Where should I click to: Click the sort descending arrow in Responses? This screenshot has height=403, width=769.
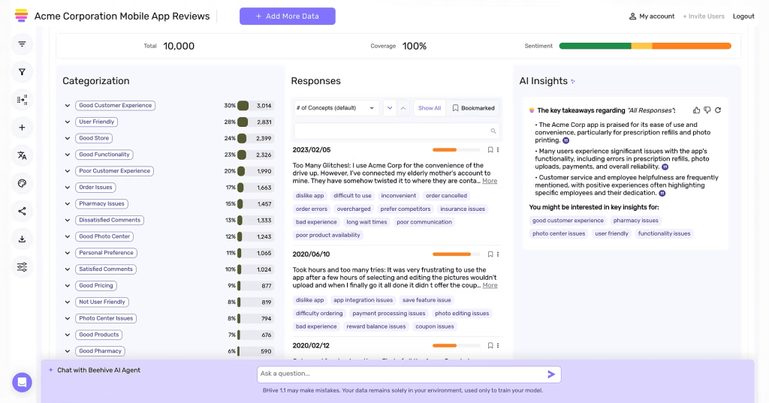pyautogui.click(x=390, y=108)
